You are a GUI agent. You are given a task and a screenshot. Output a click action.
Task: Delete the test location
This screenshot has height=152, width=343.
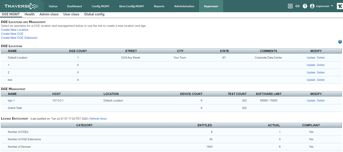pyautogui.click(x=321, y=80)
